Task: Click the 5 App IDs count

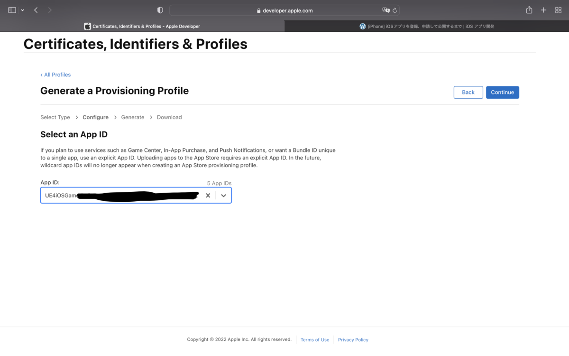Action: [x=219, y=183]
